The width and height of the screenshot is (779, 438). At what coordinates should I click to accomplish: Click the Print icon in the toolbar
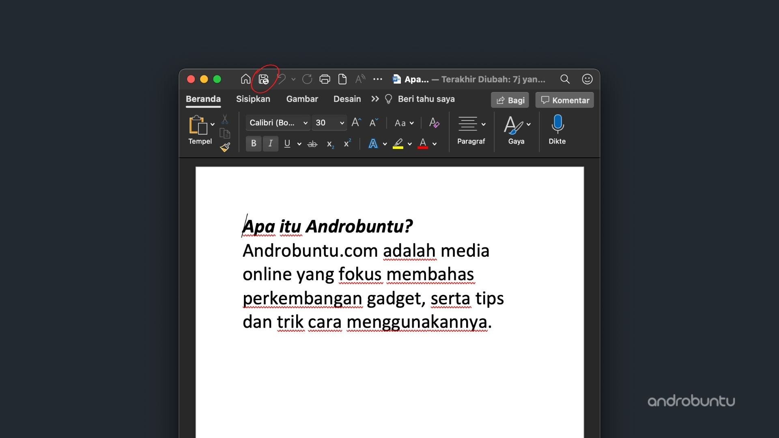coord(325,79)
